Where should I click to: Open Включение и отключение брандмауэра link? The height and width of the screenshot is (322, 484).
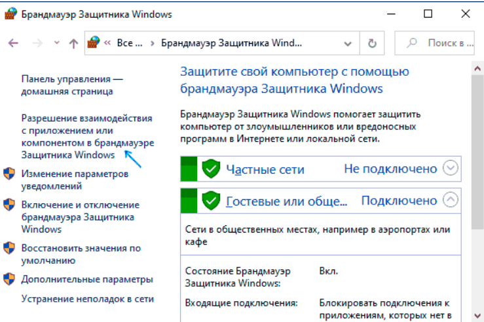click(80, 217)
